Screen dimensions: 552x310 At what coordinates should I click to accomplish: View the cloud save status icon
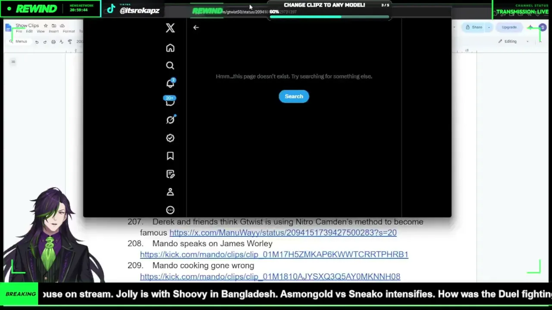point(62,26)
